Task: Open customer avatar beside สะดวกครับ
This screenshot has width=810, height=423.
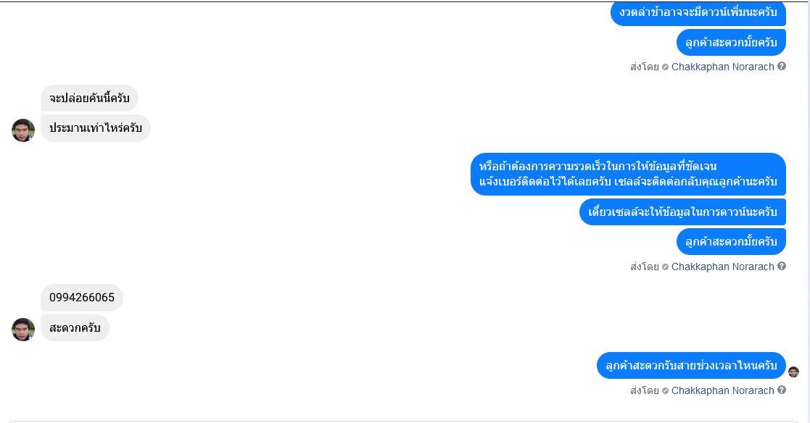Action: click(23, 330)
